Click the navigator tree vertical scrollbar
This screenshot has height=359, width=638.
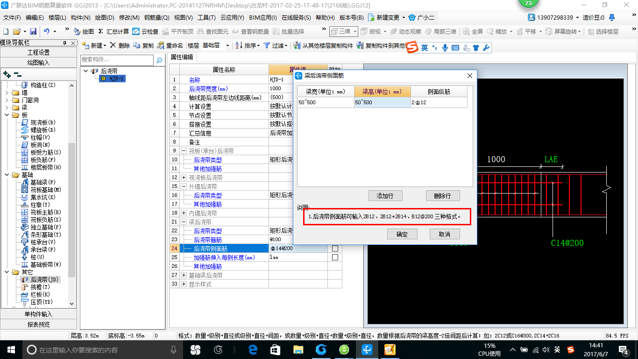point(72,209)
